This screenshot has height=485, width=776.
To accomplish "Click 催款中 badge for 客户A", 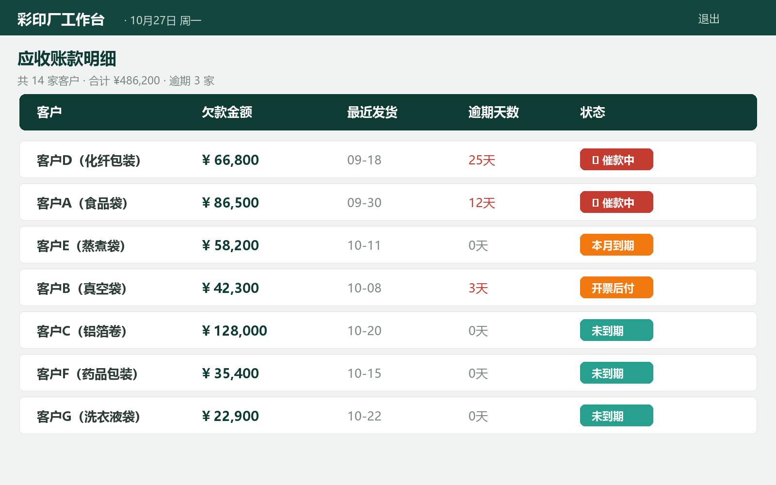I will pyautogui.click(x=616, y=202).
